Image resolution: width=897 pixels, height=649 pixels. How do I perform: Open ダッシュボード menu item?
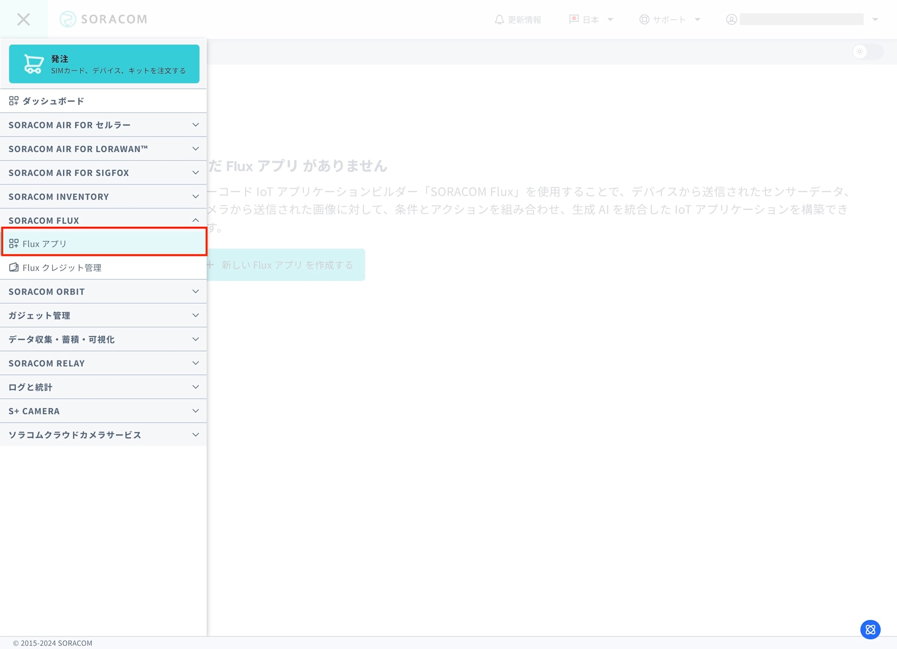103,101
